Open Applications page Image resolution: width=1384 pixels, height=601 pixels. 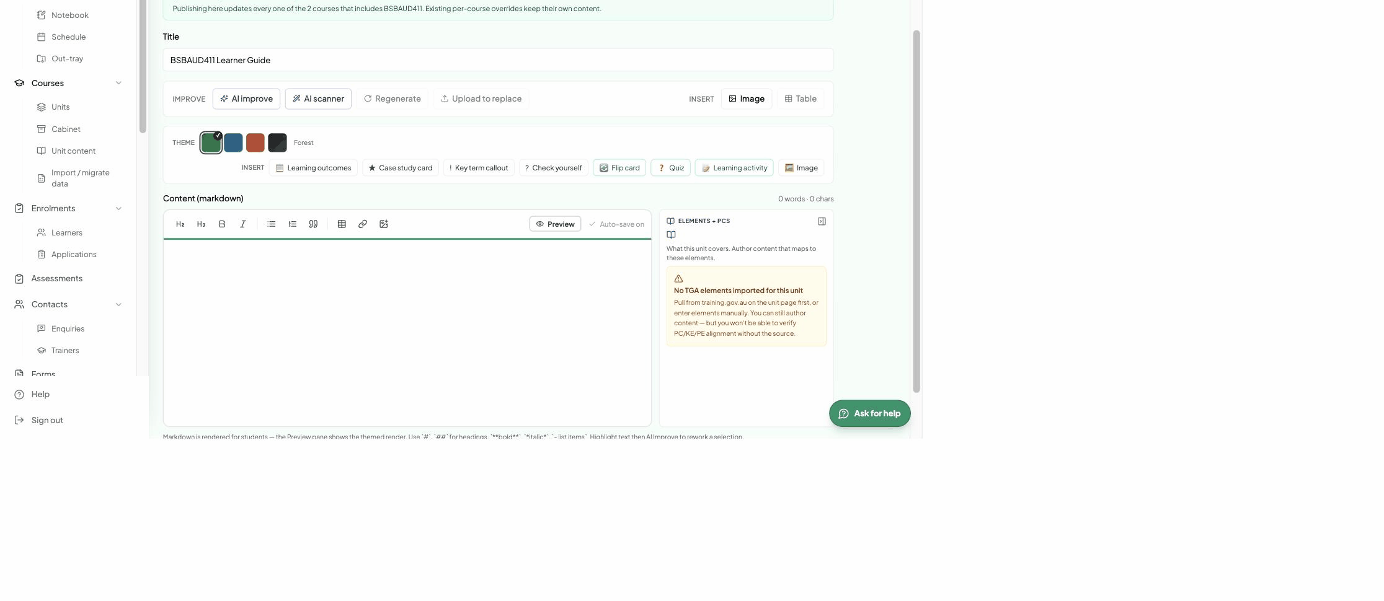(x=74, y=255)
